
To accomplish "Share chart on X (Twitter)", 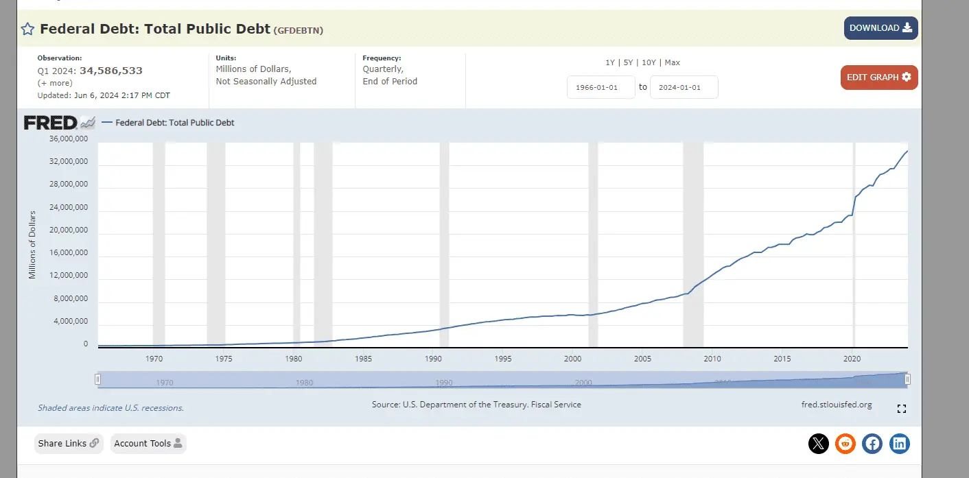I will tap(818, 444).
